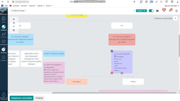Open the Mail bookmark
Screen dimensions: 180x101
(4, 6)
